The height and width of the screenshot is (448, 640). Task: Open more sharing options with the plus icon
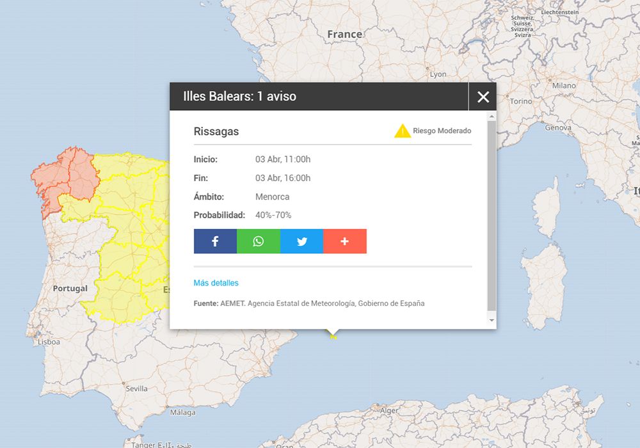(345, 241)
